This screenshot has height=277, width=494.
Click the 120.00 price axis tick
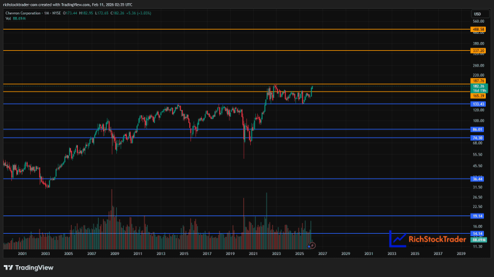pyautogui.click(x=478, y=110)
